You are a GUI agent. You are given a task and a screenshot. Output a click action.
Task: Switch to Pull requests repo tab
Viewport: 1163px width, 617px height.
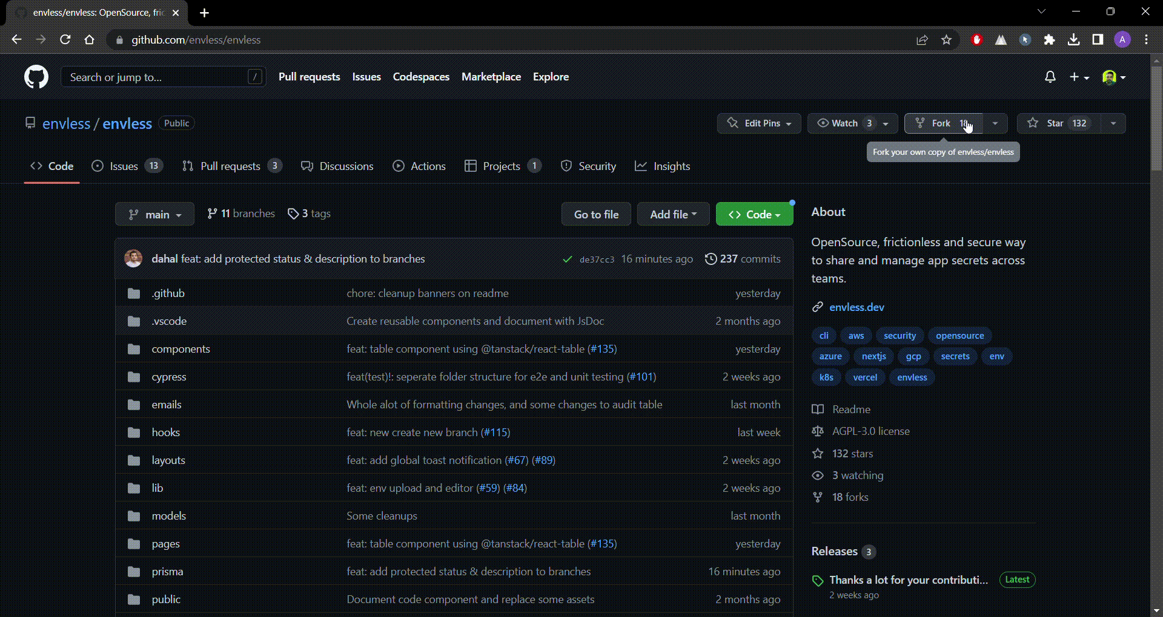(232, 166)
